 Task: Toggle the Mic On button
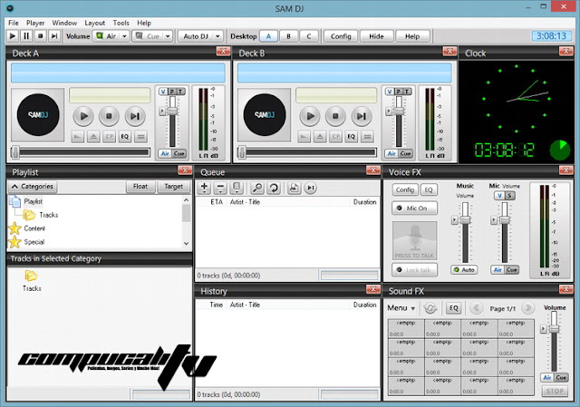click(x=414, y=208)
